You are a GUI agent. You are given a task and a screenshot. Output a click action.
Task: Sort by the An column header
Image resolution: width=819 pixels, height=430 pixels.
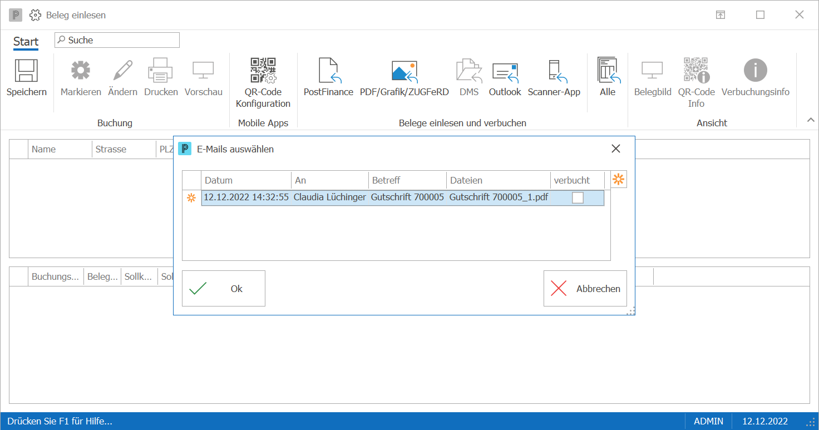[x=330, y=180]
